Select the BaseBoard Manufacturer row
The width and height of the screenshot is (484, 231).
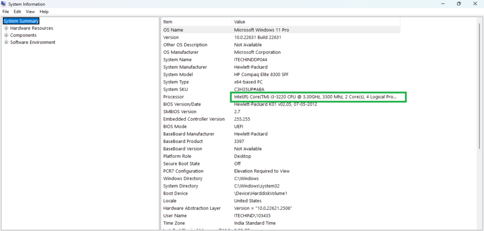click(x=281, y=134)
